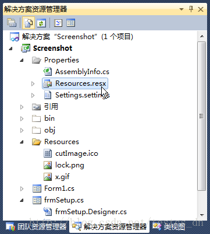Select lock.png file name

click(x=70, y=165)
